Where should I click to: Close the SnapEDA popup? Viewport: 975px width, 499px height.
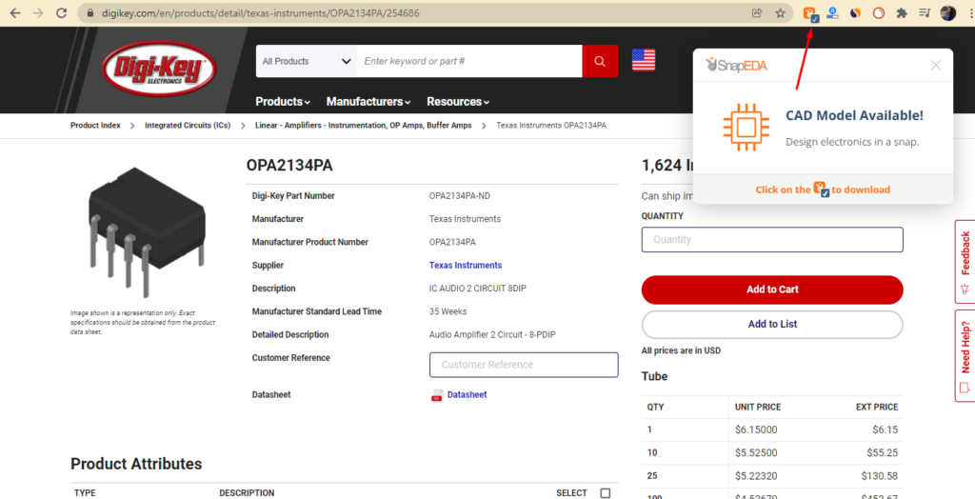tap(936, 65)
